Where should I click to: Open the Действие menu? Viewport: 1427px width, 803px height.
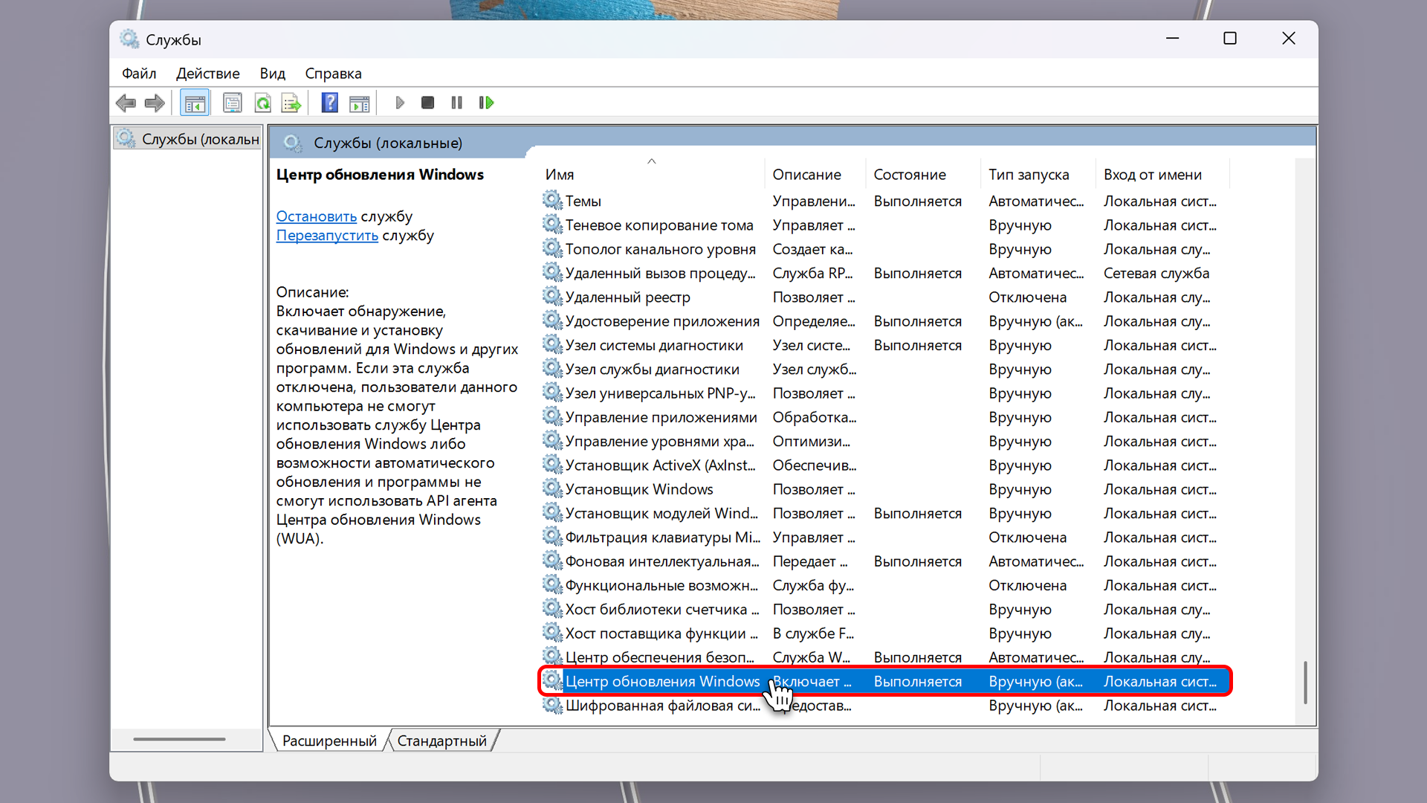point(207,74)
